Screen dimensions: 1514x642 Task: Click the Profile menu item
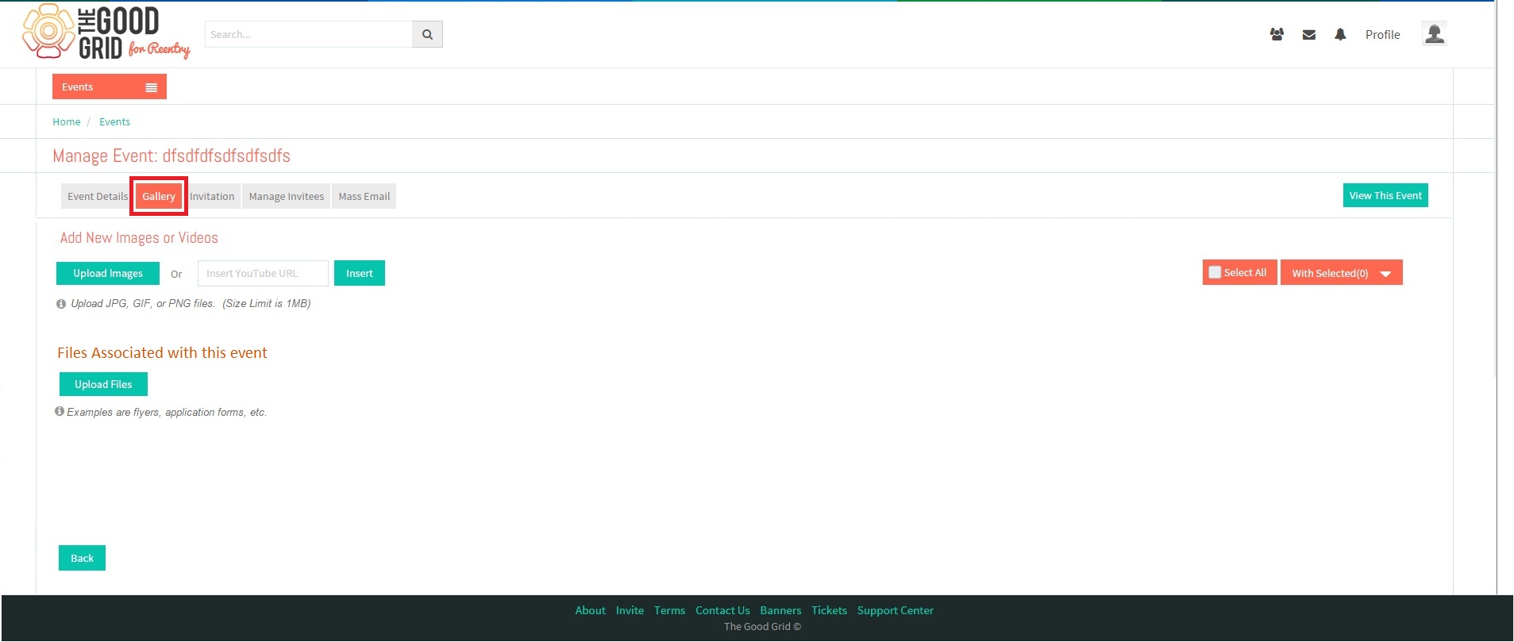(1382, 34)
